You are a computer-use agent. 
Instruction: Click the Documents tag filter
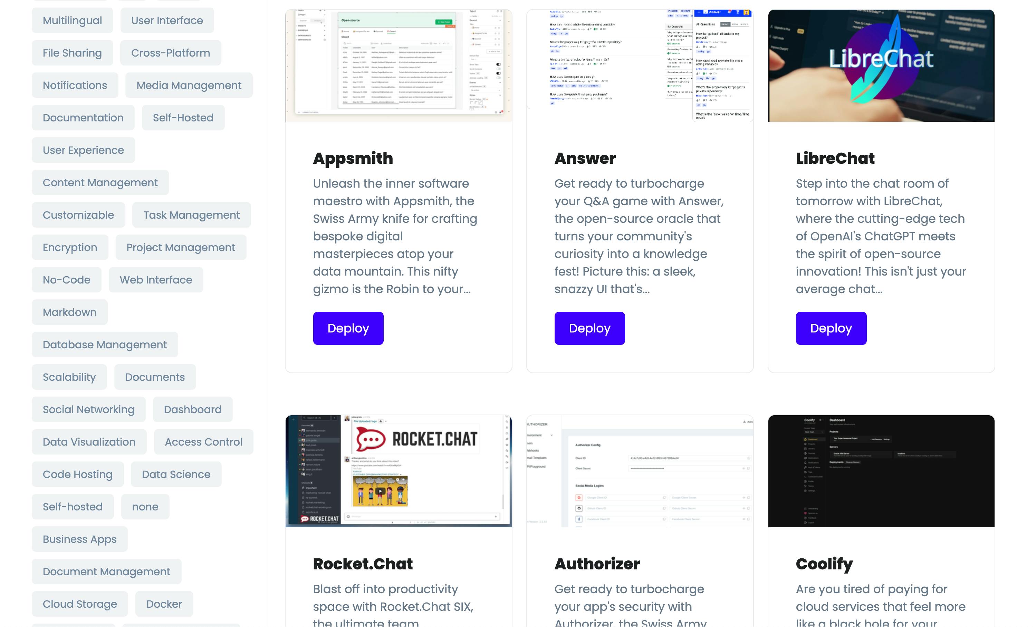pos(155,377)
